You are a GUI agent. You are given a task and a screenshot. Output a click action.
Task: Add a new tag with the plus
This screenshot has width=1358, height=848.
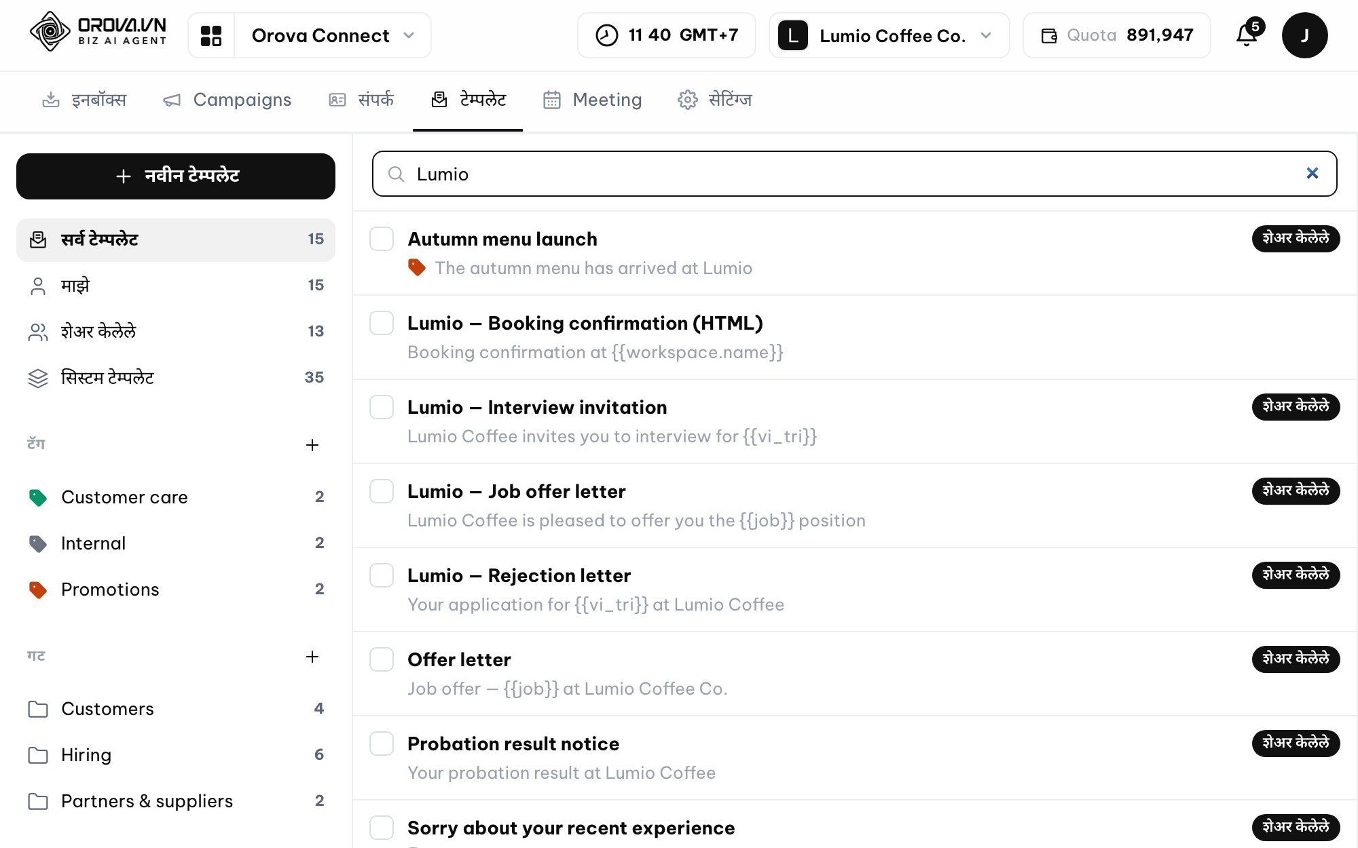(312, 445)
